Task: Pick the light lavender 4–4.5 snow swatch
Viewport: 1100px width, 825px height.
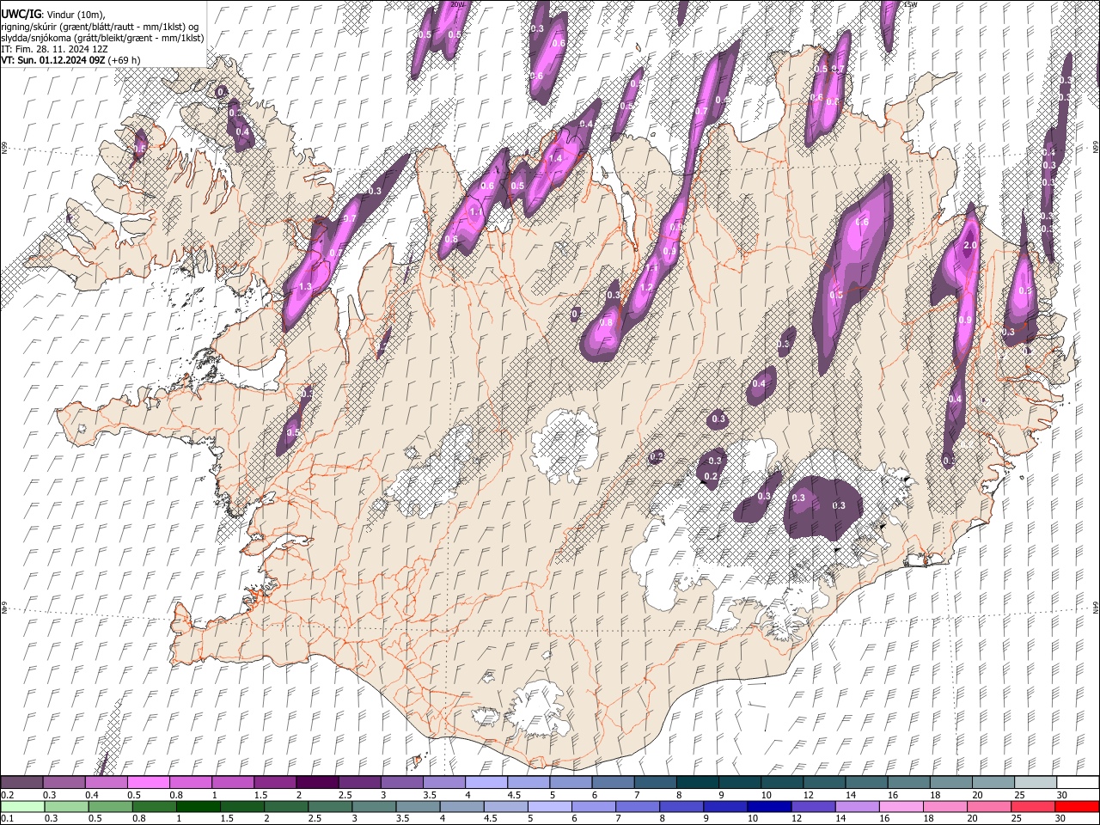Action: 486,783
